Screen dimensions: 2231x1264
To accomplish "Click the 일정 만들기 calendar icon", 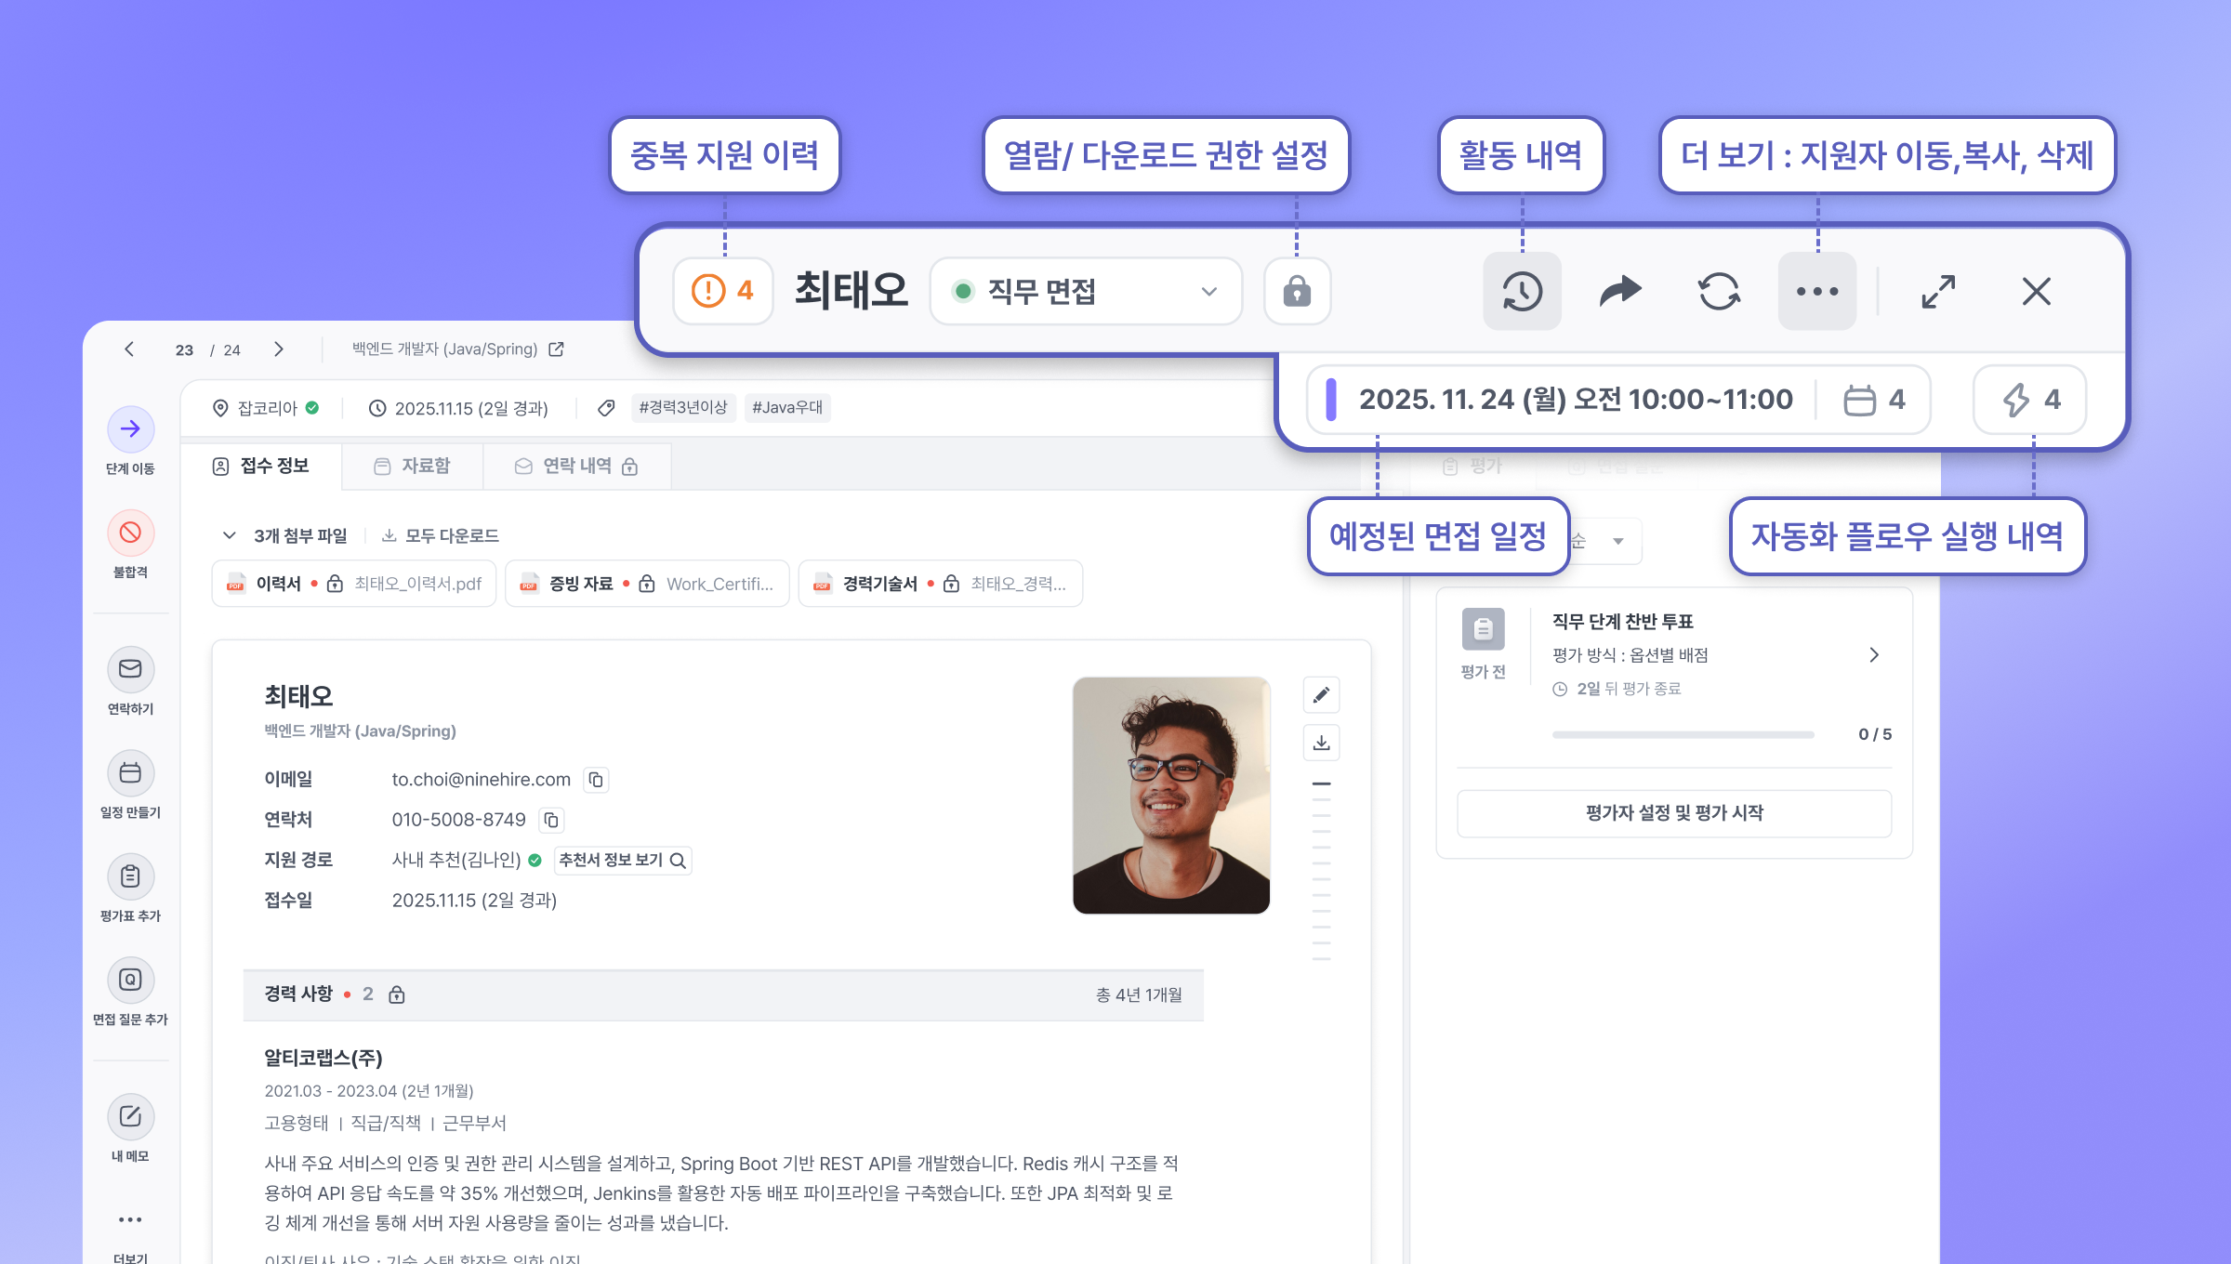I will [130, 772].
